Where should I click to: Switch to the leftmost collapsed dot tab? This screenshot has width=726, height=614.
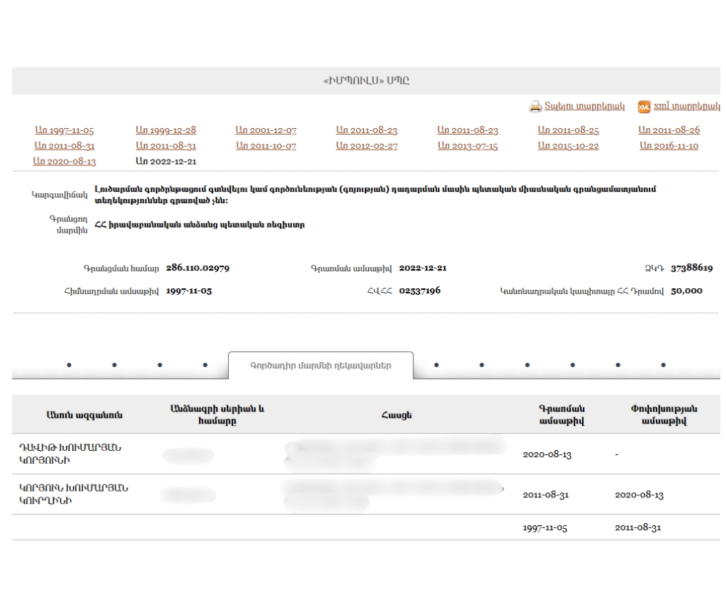(69, 365)
